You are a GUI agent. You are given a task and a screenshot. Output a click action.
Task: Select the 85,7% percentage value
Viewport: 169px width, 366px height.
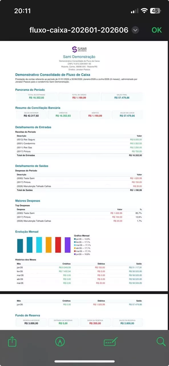click(138, 213)
